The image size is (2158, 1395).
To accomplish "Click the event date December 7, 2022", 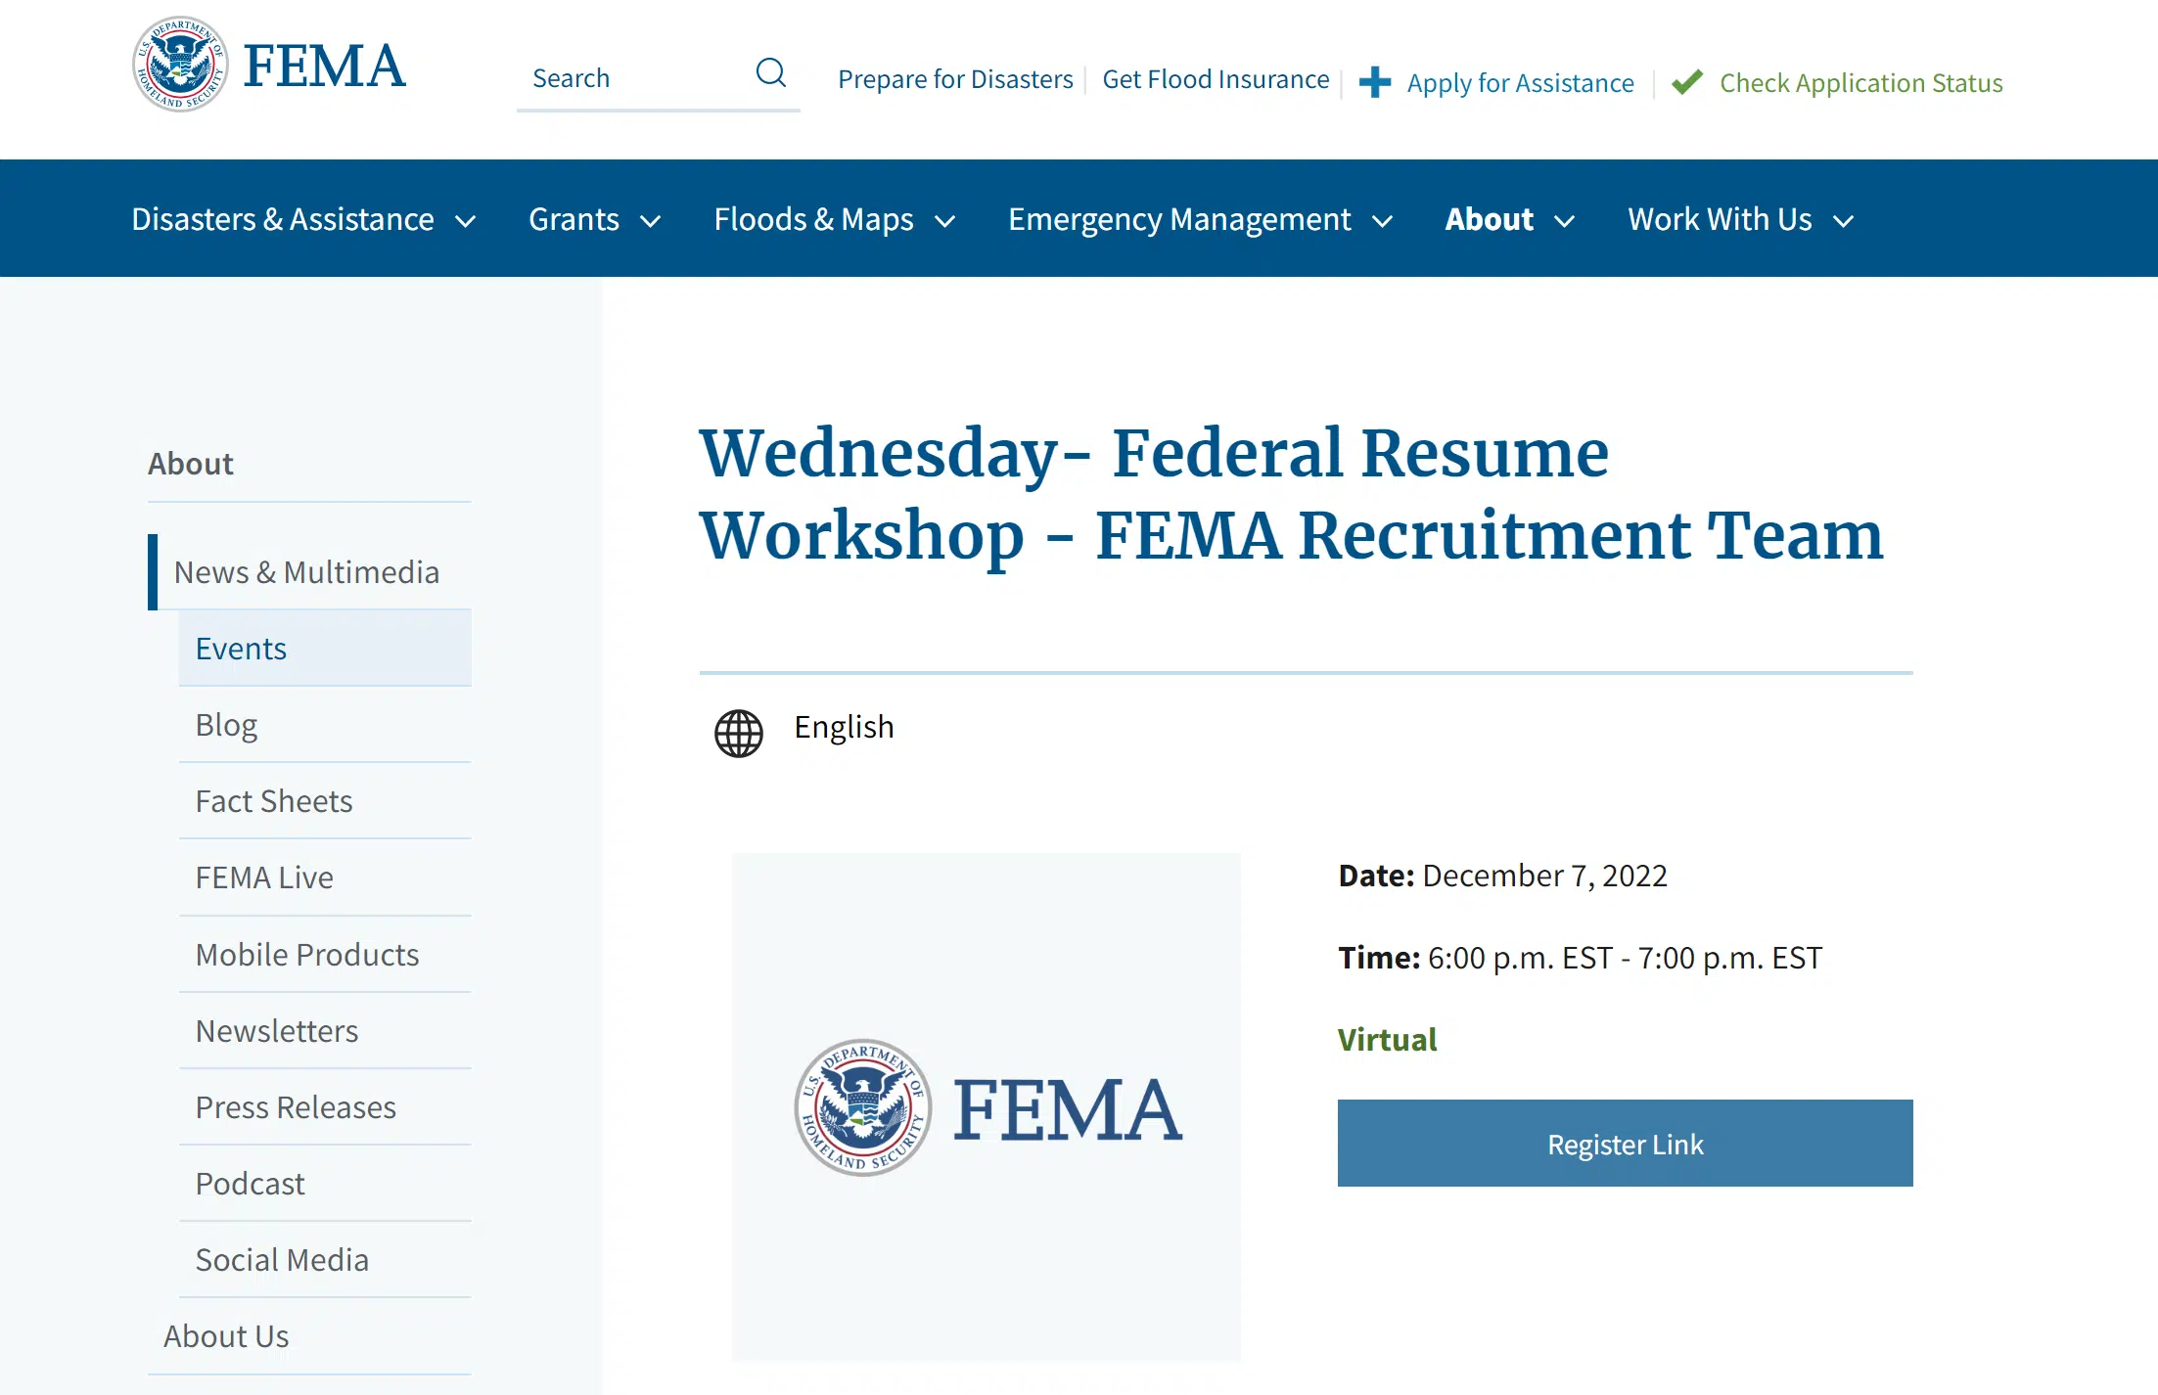I will pos(1544,876).
